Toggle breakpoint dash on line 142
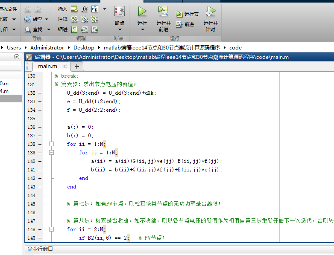This screenshot has width=334, height=255. coord(40,178)
